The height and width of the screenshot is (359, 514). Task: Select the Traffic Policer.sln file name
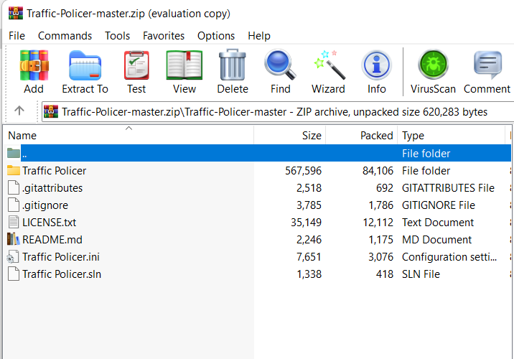[62, 274]
